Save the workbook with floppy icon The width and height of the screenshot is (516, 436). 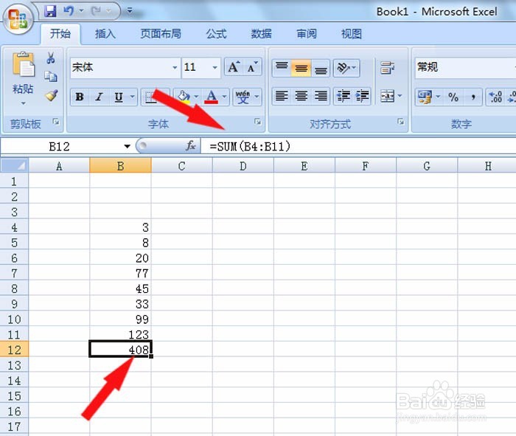pyautogui.click(x=50, y=11)
